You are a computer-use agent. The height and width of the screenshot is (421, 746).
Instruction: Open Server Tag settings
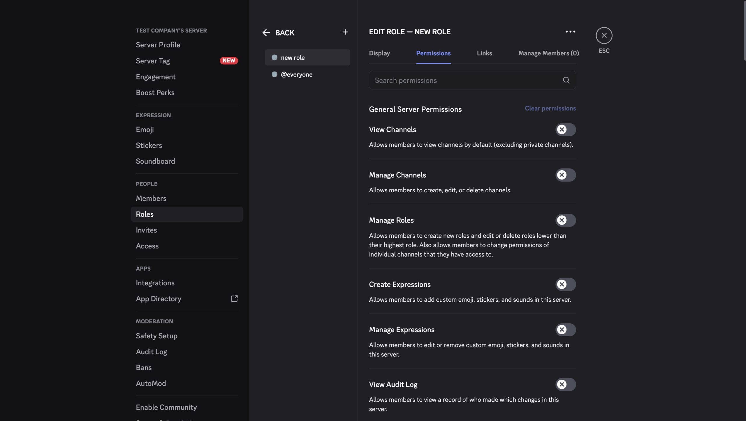pos(187,61)
